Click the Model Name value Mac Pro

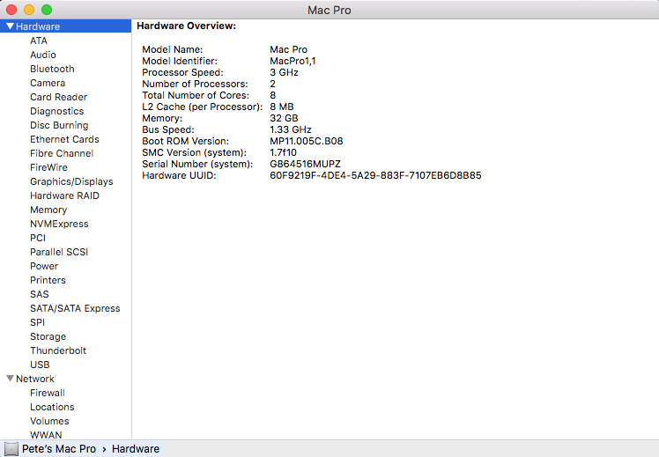click(x=288, y=49)
